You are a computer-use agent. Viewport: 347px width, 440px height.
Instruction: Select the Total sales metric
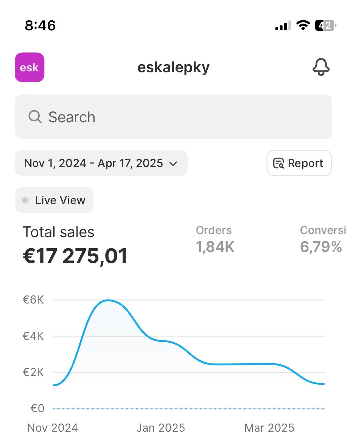(59, 232)
